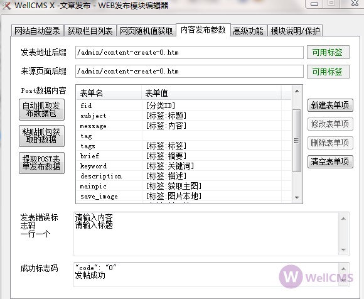
Task: Go to the 高级功能 tab
Action: pos(249,31)
